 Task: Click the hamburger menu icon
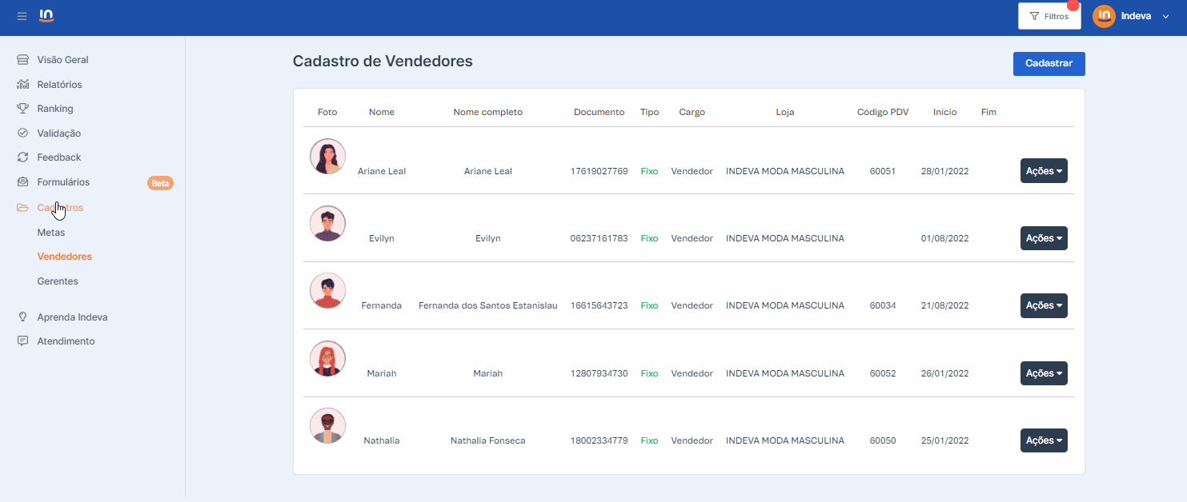[22, 17]
